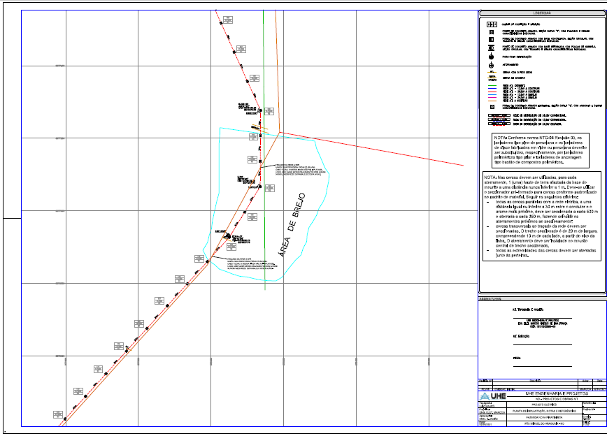This screenshot has height=436, width=607.
Task: Click the green existing network line sample
Action: click(x=492, y=86)
